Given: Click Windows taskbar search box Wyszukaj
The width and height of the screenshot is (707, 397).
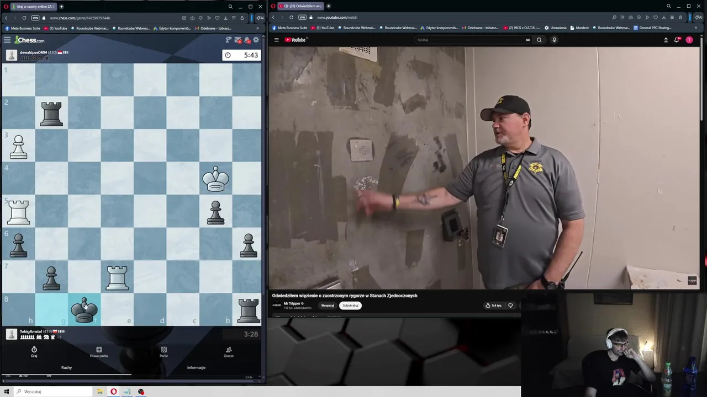Looking at the screenshot, I should coord(54,391).
